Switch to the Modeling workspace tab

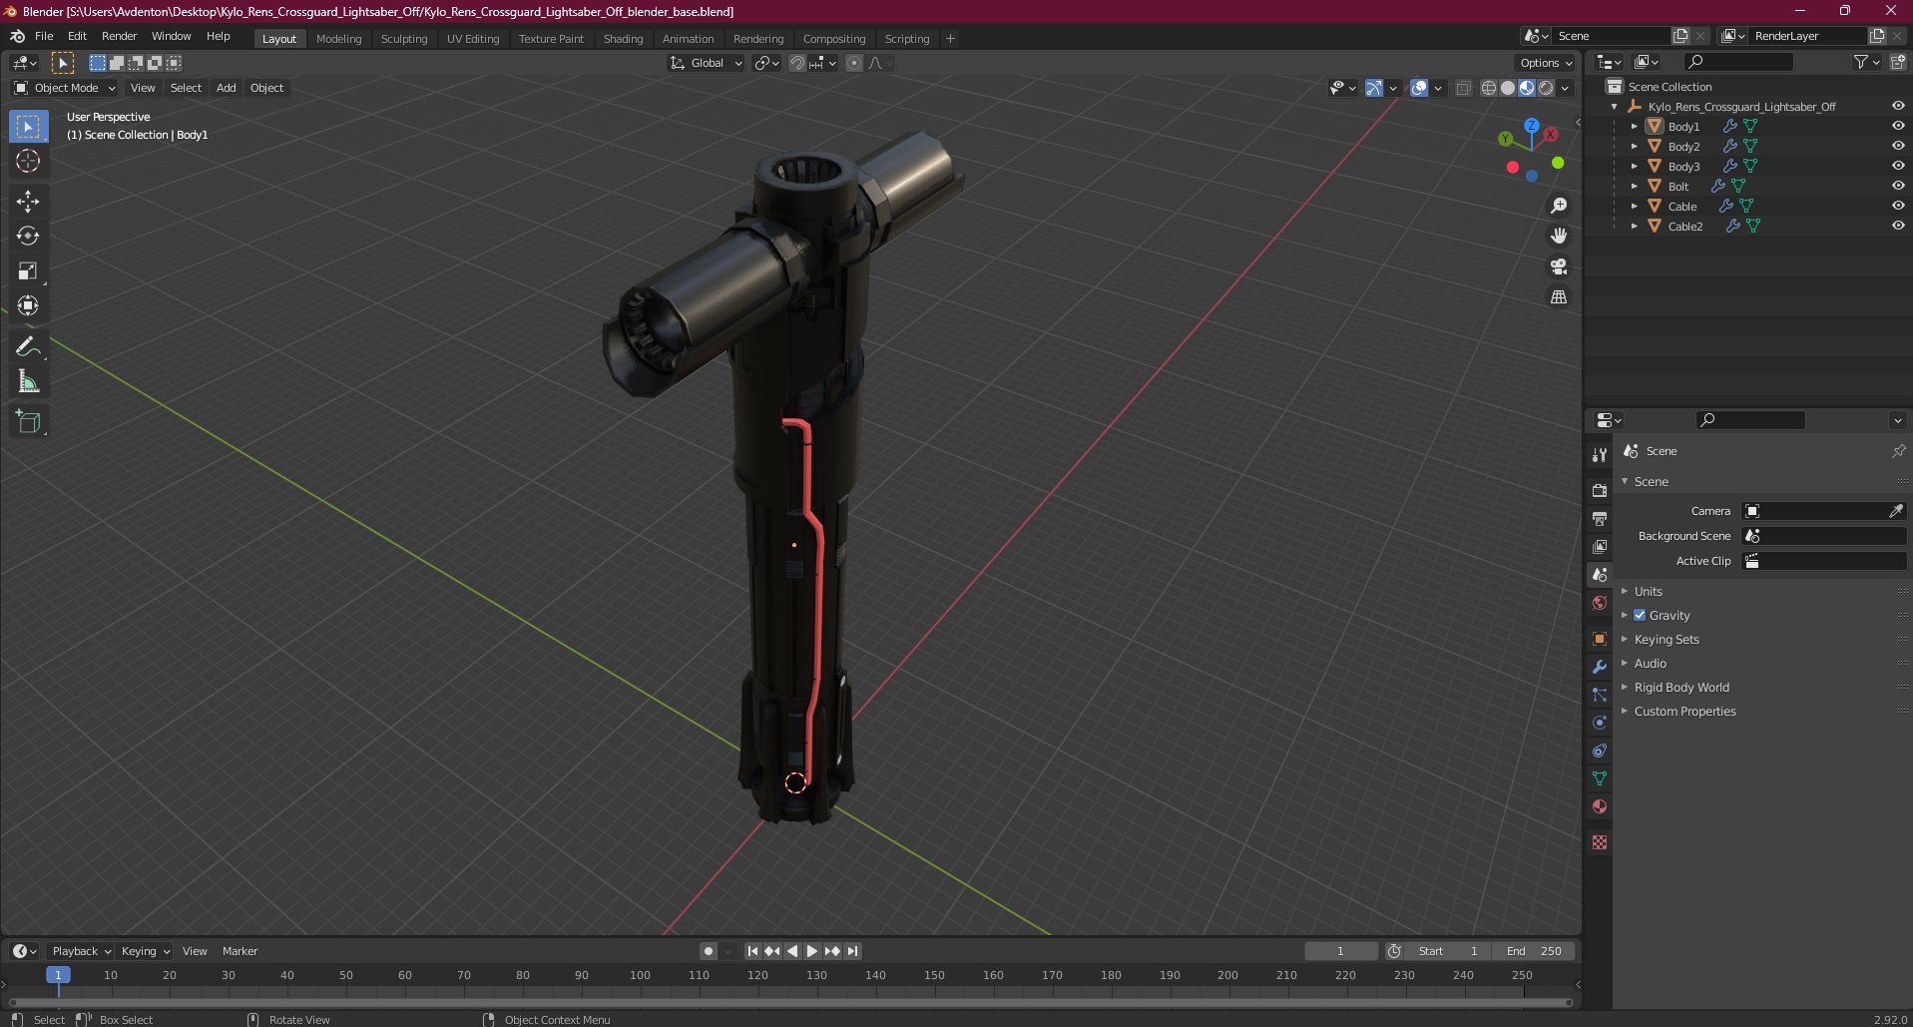point(338,39)
